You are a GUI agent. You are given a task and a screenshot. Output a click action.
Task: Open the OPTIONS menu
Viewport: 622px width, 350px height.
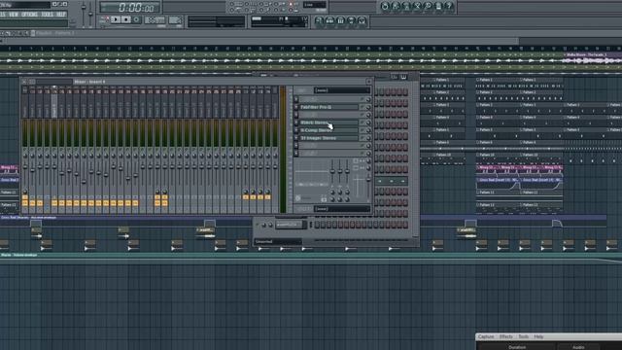coord(29,15)
